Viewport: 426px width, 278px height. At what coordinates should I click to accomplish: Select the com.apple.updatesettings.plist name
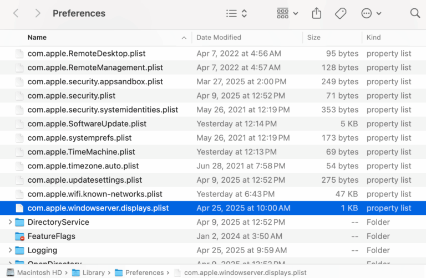tap(85, 180)
